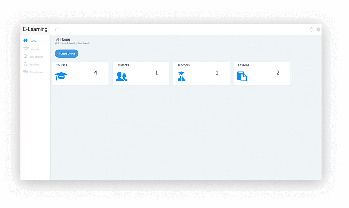
Task: Click the Create Course button
Action: (67, 54)
